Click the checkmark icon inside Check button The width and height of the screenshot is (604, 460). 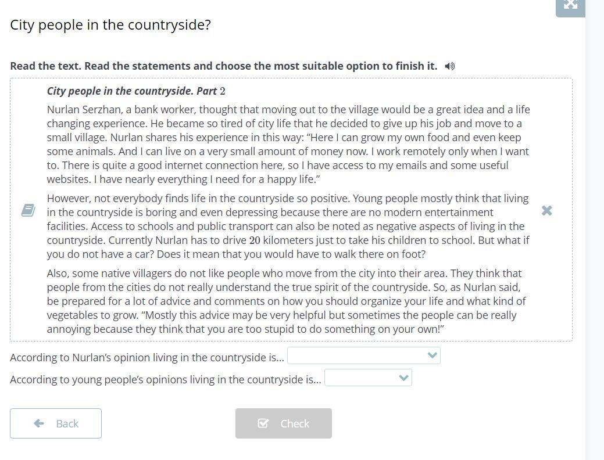[263, 423]
